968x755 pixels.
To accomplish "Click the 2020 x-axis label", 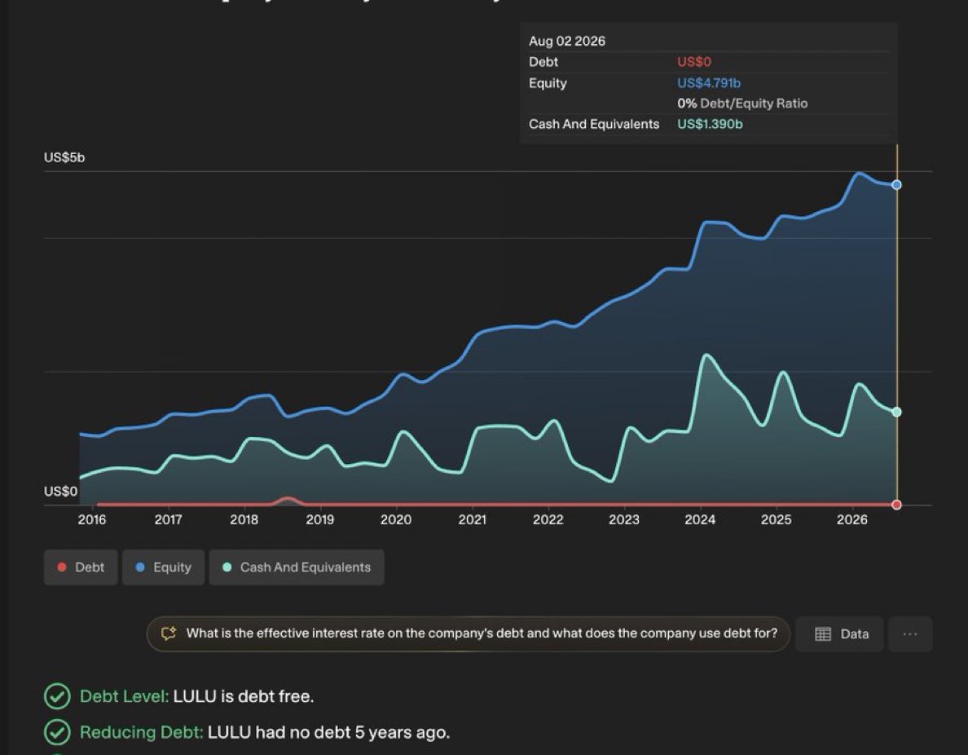I will pos(396,519).
